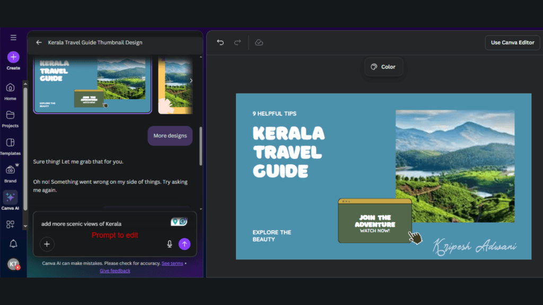
Task: Click the Use Canva Editor button
Action: 512,42
